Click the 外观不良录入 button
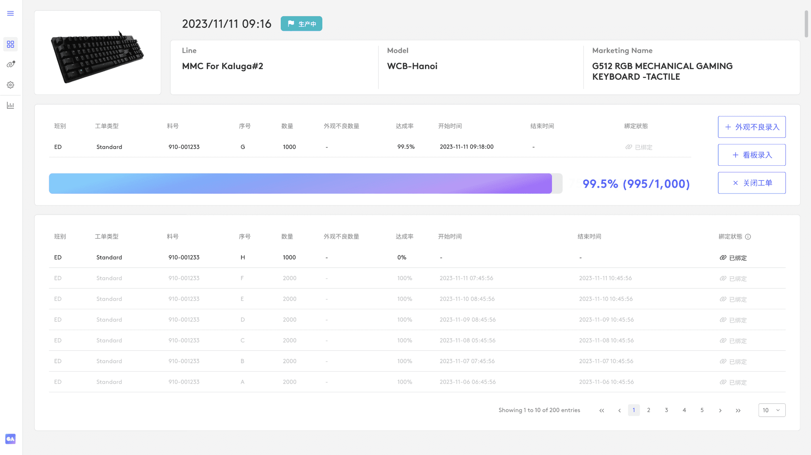Screen dimensions: 811x455 click(x=752, y=127)
